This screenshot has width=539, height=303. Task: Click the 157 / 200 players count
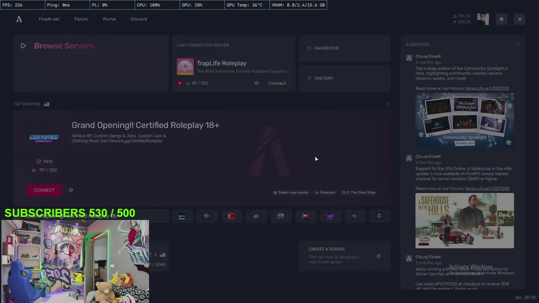pos(44,170)
